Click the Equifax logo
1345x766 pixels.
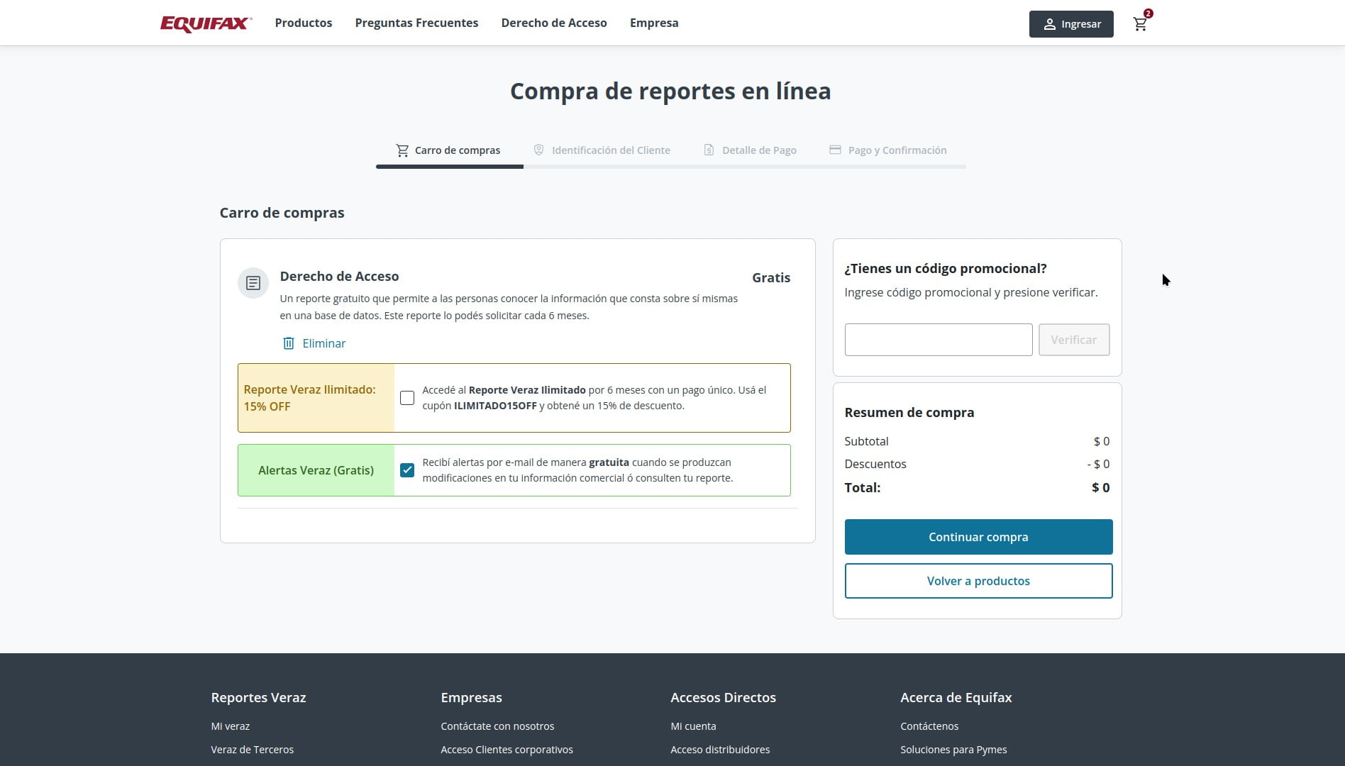tap(206, 23)
